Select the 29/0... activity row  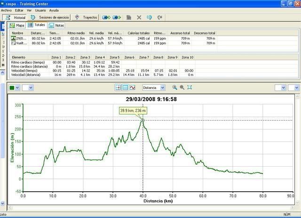point(113,39)
